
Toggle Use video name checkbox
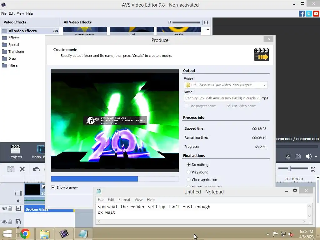pos(228,106)
